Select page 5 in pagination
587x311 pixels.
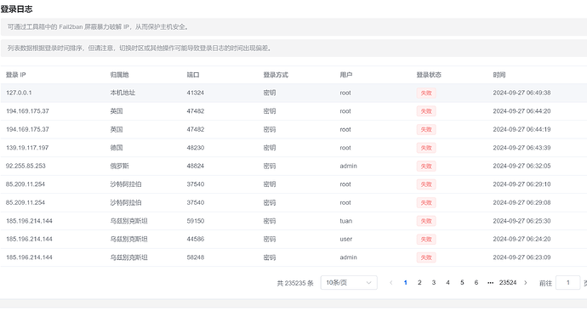click(x=462, y=283)
